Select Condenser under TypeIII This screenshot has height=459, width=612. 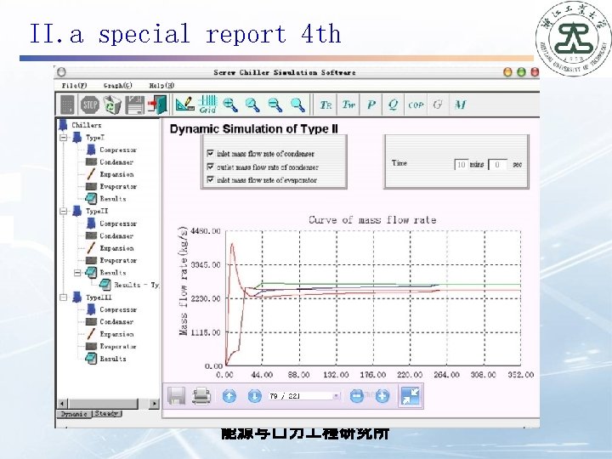coord(116,321)
